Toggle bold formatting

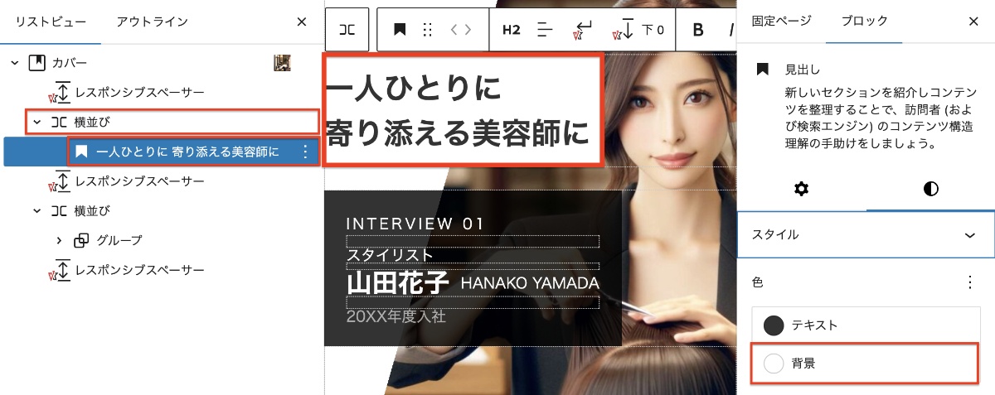click(697, 30)
